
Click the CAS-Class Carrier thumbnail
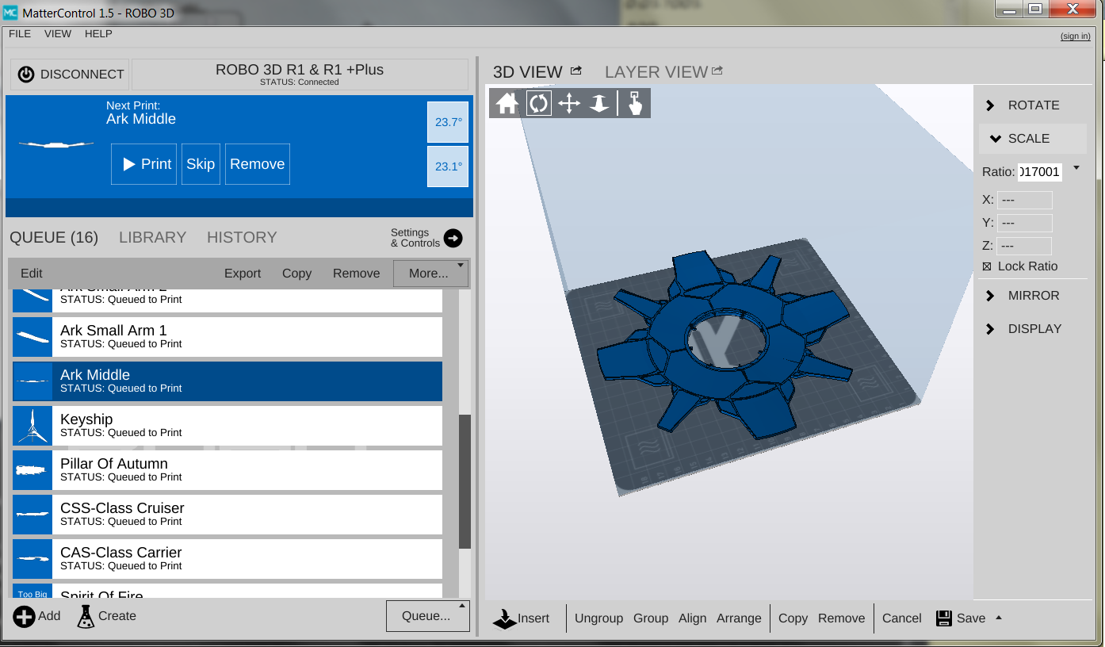tap(32, 559)
